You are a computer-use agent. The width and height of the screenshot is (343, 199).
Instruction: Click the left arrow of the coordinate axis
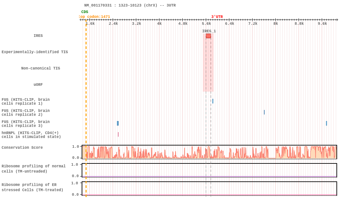(81, 20)
